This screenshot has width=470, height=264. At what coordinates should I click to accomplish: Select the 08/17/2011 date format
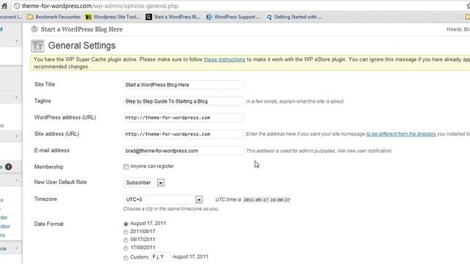pyautogui.click(x=126, y=240)
